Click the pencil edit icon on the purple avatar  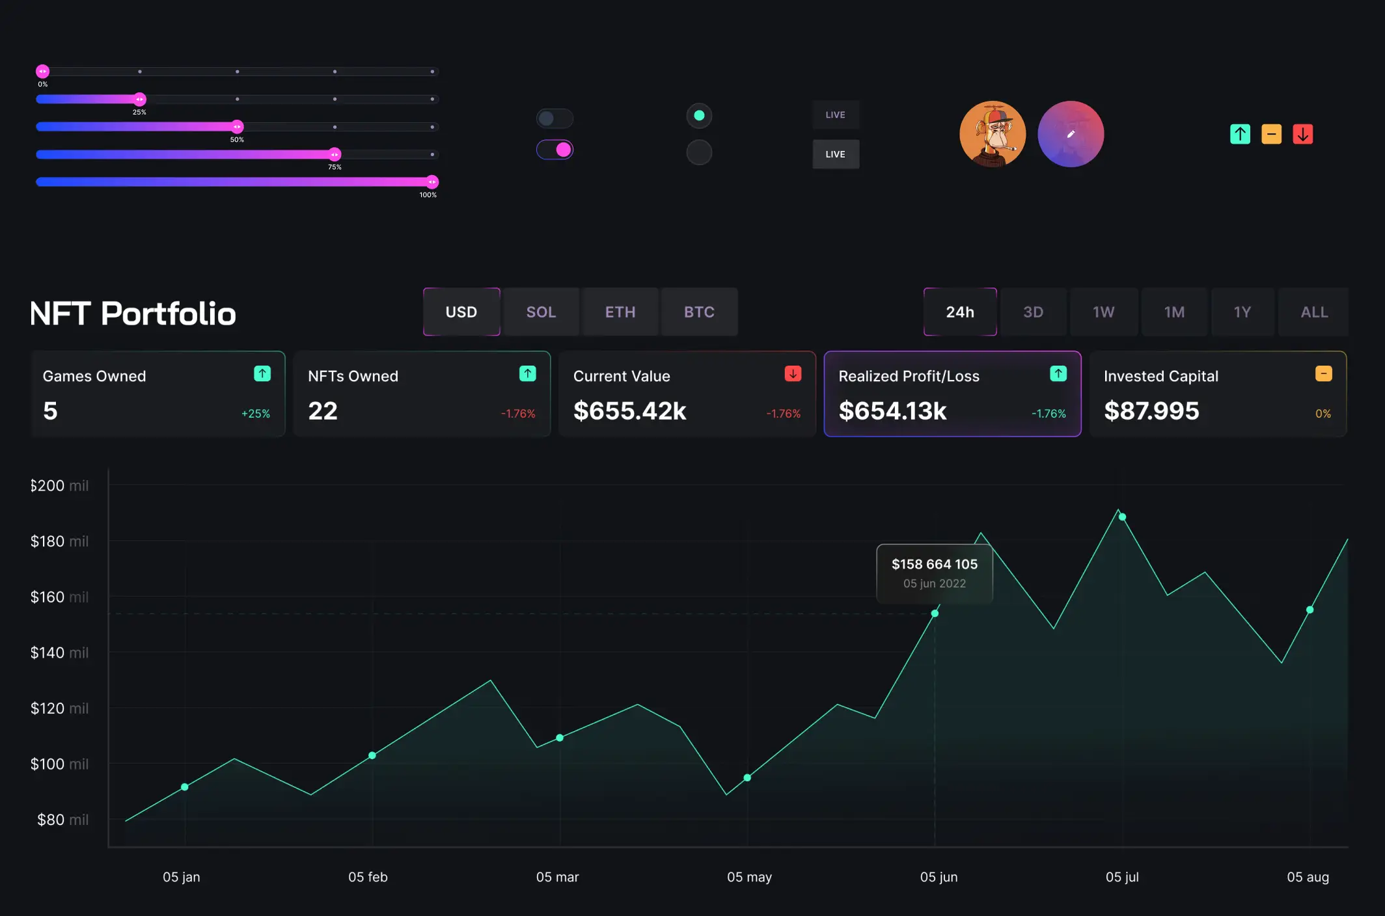point(1071,134)
